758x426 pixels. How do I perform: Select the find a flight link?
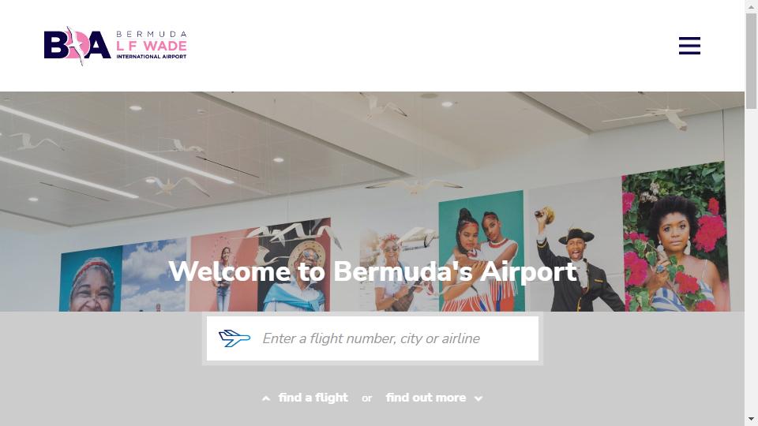tap(313, 398)
